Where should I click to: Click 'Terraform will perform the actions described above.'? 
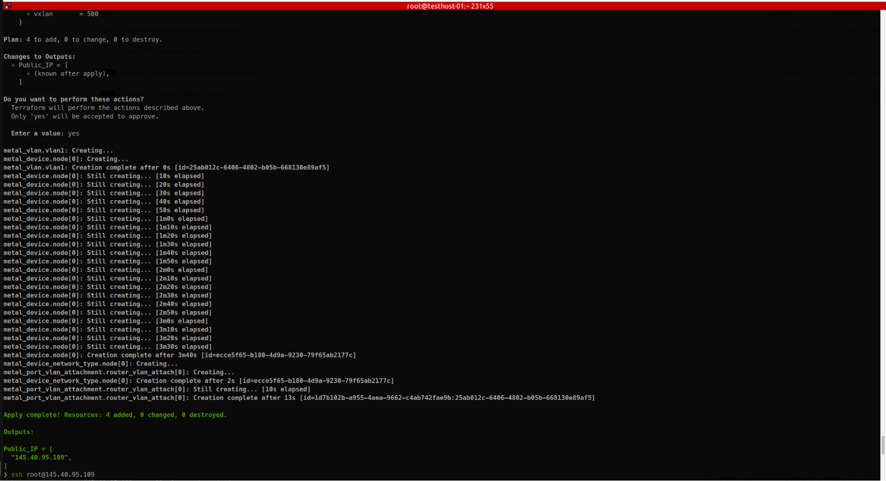108,108
